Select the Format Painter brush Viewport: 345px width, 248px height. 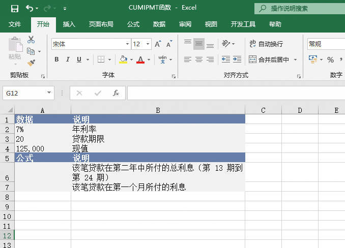(31, 63)
